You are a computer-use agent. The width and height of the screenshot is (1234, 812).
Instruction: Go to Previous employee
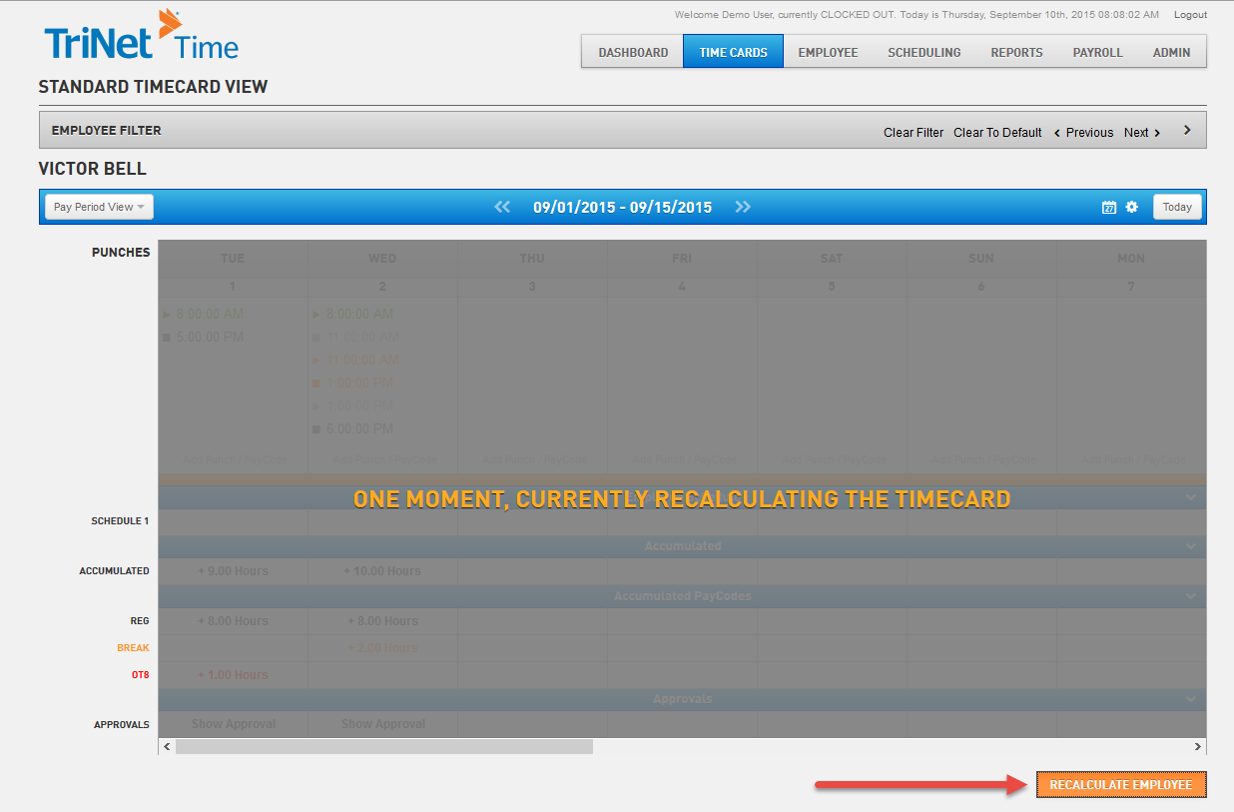point(1083,132)
